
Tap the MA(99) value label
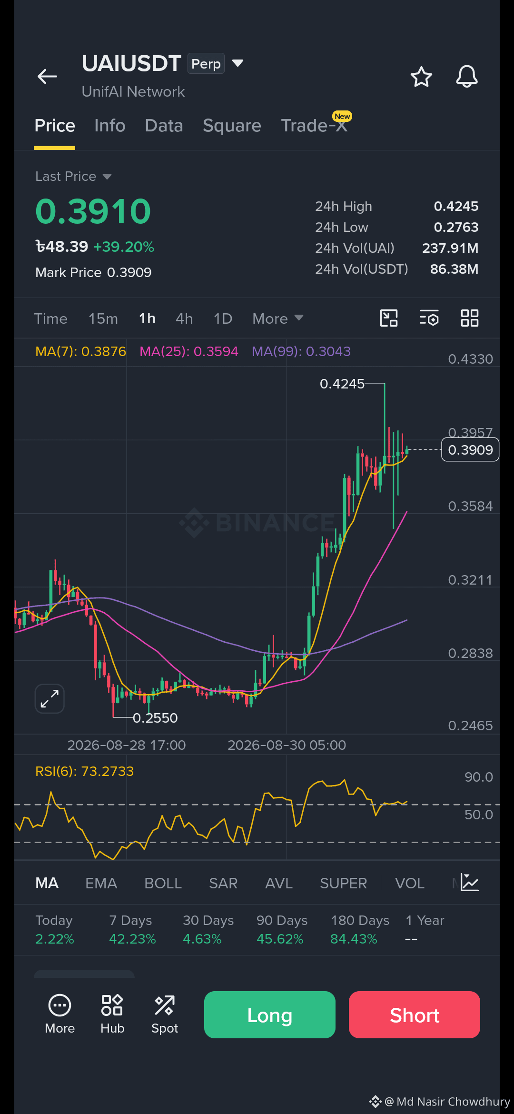pos(301,351)
